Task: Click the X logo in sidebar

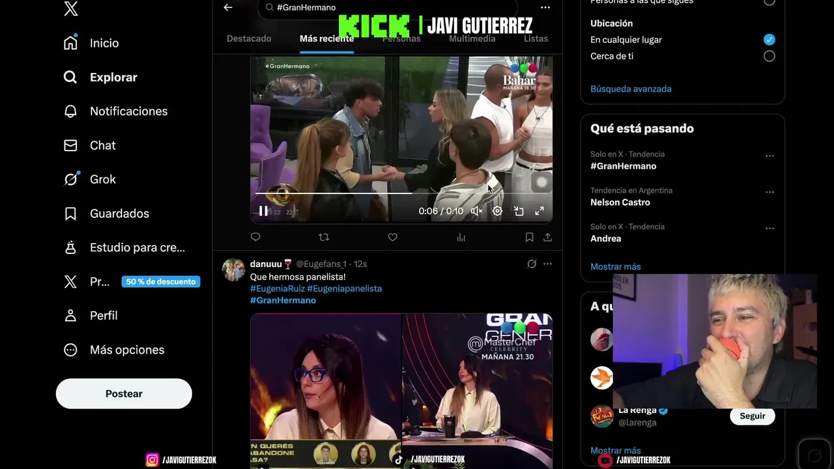Action: 71,8
